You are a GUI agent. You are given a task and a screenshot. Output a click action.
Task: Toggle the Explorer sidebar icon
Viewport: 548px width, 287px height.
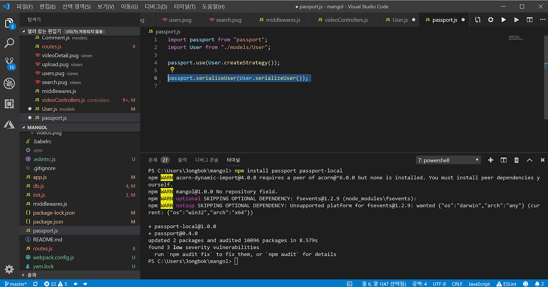pyautogui.click(x=9, y=23)
